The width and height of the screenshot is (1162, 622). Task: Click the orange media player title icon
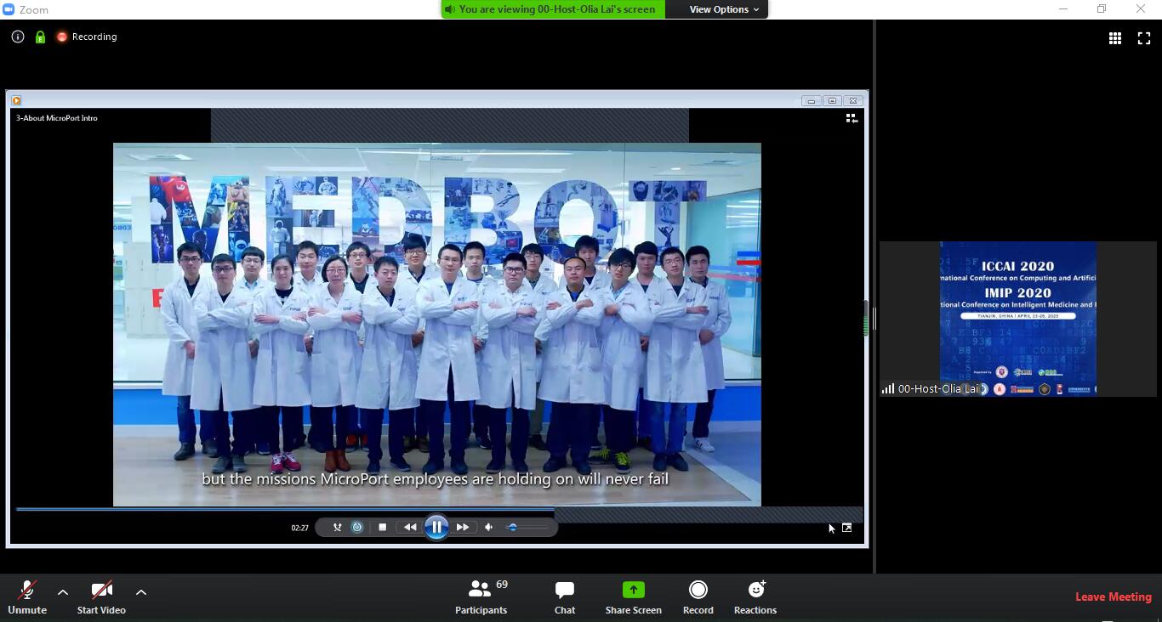[x=16, y=100]
